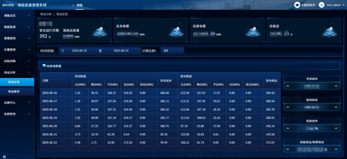Click the 碧屿科技 logo text
The width and height of the screenshot is (347, 159).
click(8, 5)
